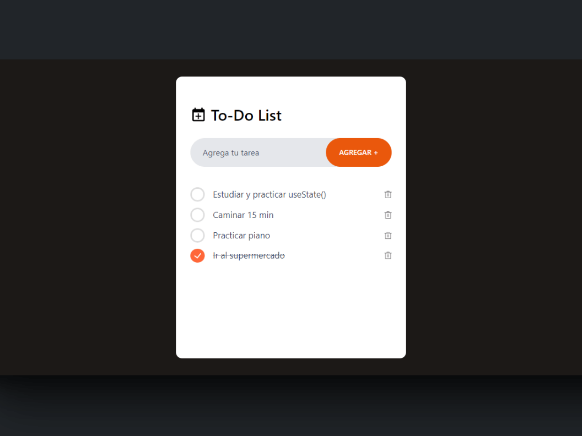Delete the 'Estudiar y practicar useState()' task
582x436 pixels.
388,194
